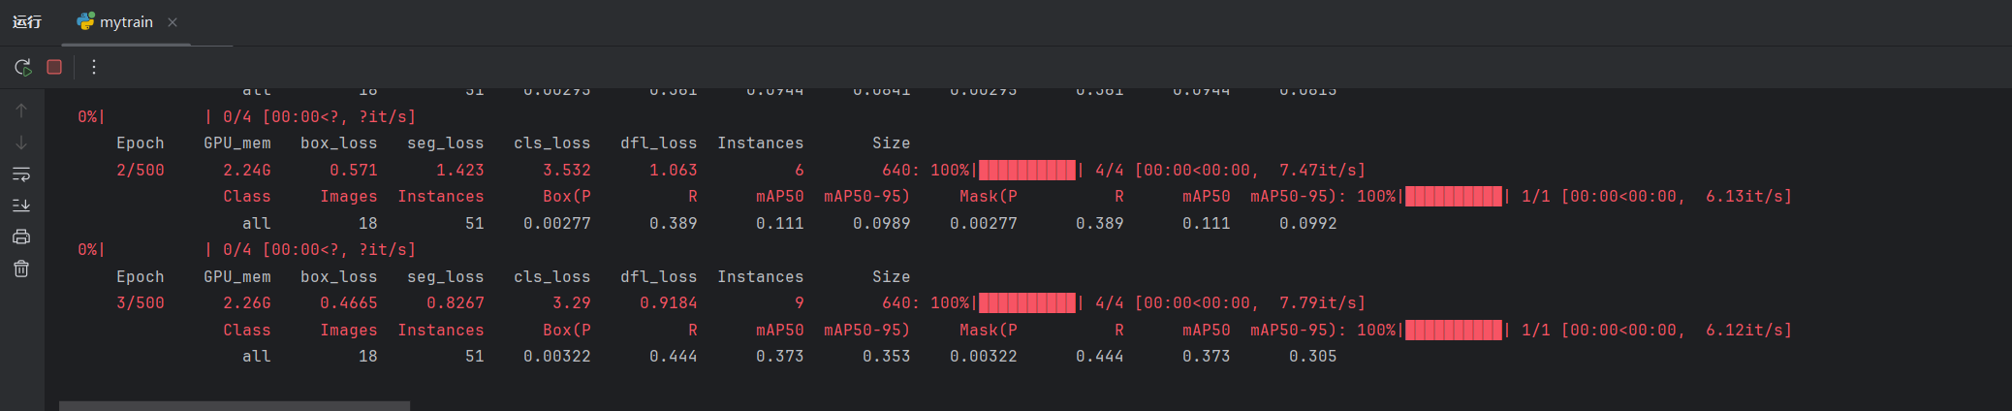Image resolution: width=2012 pixels, height=411 pixels.
Task: Clear console output with trash icon
Action: pyautogui.click(x=21, y=269)
